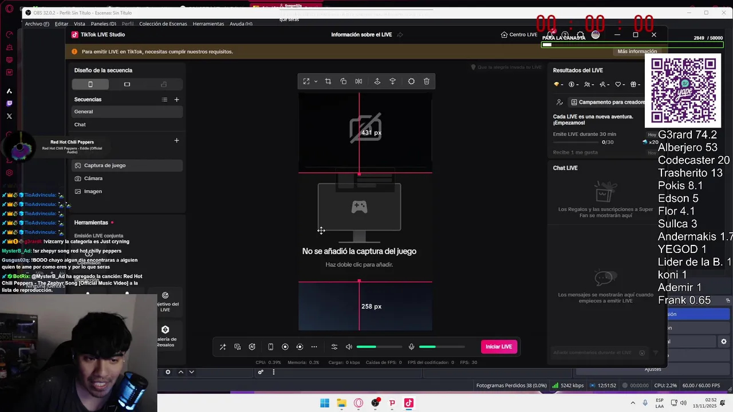733x412 pixels.
Task: Click the creator growth icon beside Campamento
Action: pos(559,102)
